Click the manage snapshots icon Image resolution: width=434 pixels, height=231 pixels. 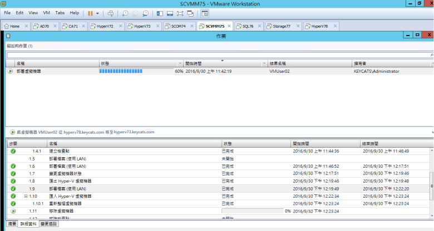(146, 12)
